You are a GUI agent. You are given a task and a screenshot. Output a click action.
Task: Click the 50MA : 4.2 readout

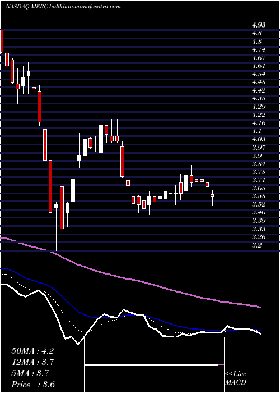[32, 351]
